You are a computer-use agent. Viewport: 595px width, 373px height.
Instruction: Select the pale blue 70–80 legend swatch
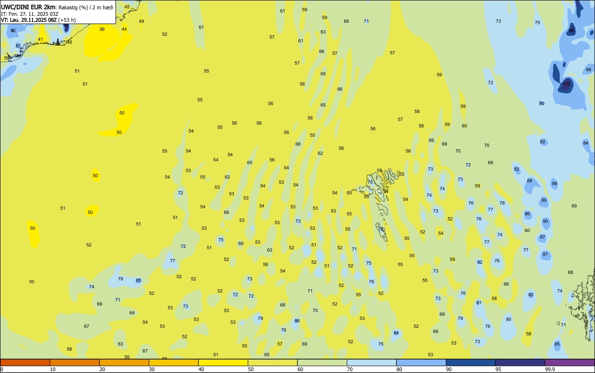[371, 362]
